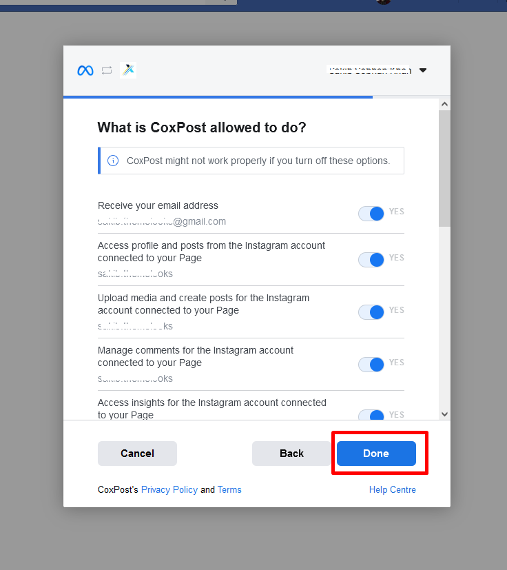
Task: Open the Terms link
Action: tap(229, 490)
